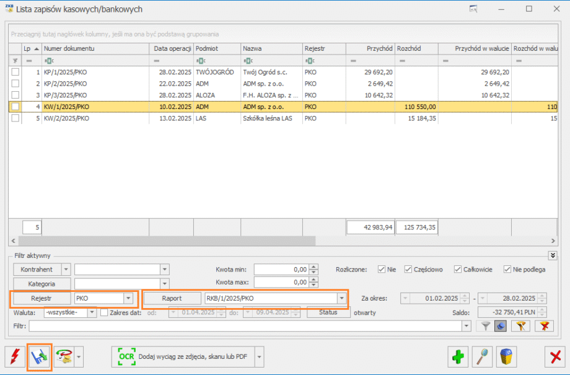Close window with red X icon
Viewport: 570px width, 375px height.
[553, 357]
